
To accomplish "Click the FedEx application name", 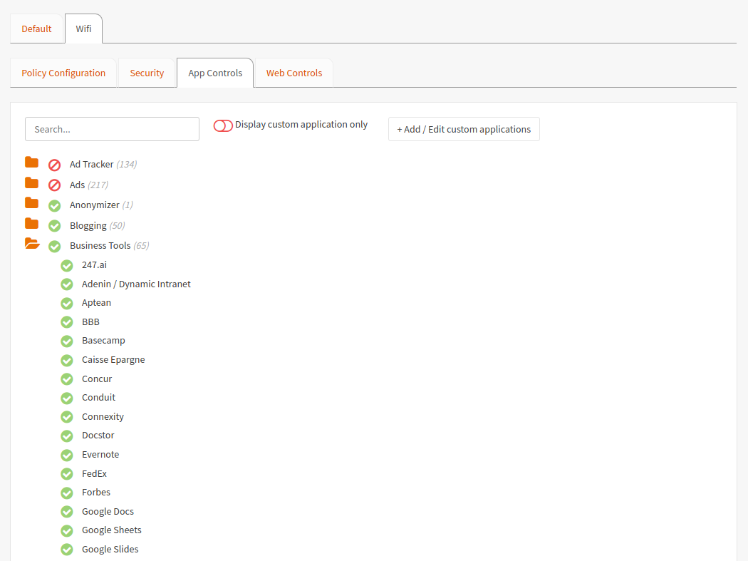I will pos(95,473).
